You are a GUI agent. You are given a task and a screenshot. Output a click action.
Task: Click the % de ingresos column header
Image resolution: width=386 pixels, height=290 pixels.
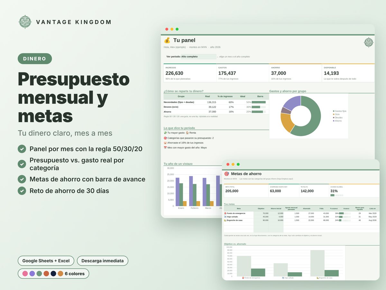click(x=225, y=96)
